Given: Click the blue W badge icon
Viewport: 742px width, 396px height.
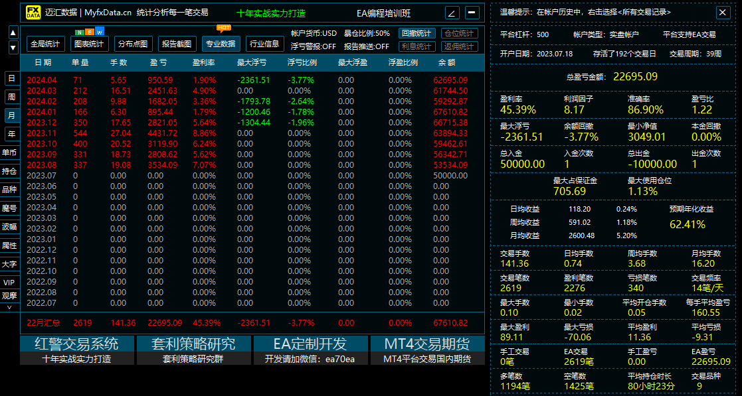Looking at the screenshot, I should [100, 31].
